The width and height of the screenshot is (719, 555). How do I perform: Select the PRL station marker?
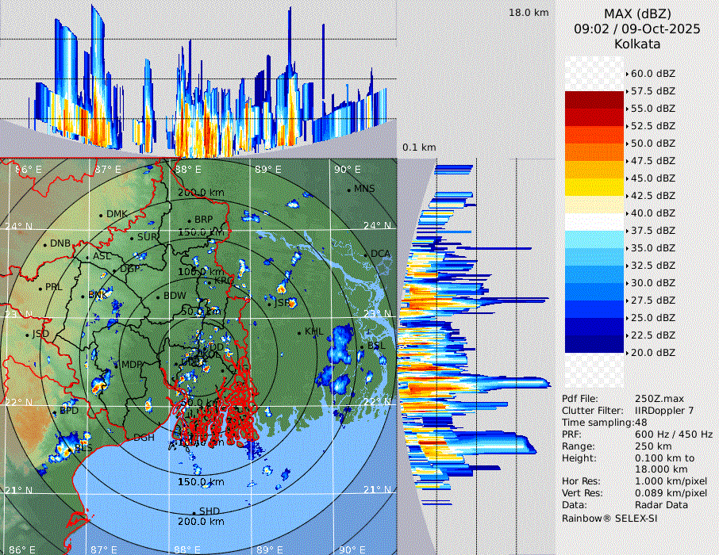pyautogui.click(x=40, y=288)
